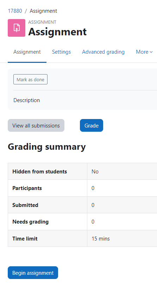Expand the More menu
This screenshot has height=285, width=157.
(x=144, y=52)
